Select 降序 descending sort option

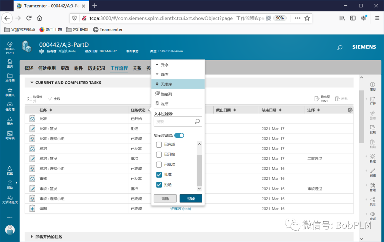tap(178, 74)
